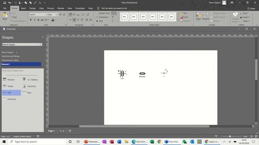
Task: Increase font size with the larger A icon
Action: coord(60,14)
